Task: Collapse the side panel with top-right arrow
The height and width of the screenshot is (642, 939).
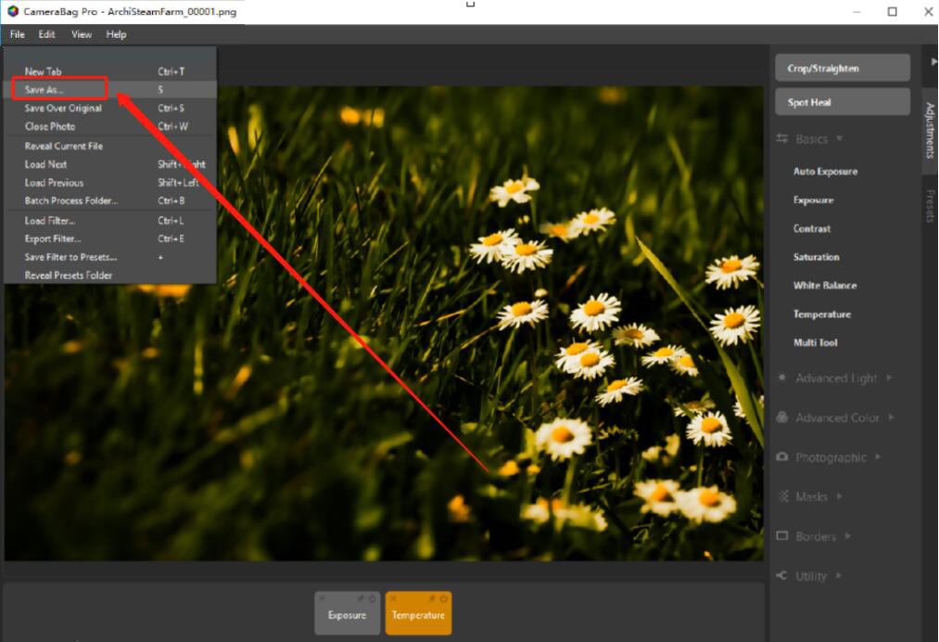Action: click(x=933, y=61)
